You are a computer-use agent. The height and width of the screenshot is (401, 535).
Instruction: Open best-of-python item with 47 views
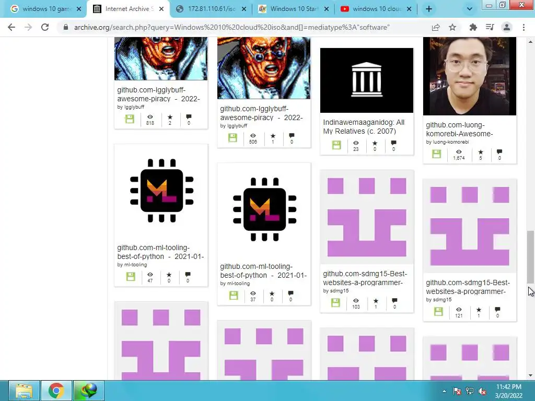[x=160, y=252]
